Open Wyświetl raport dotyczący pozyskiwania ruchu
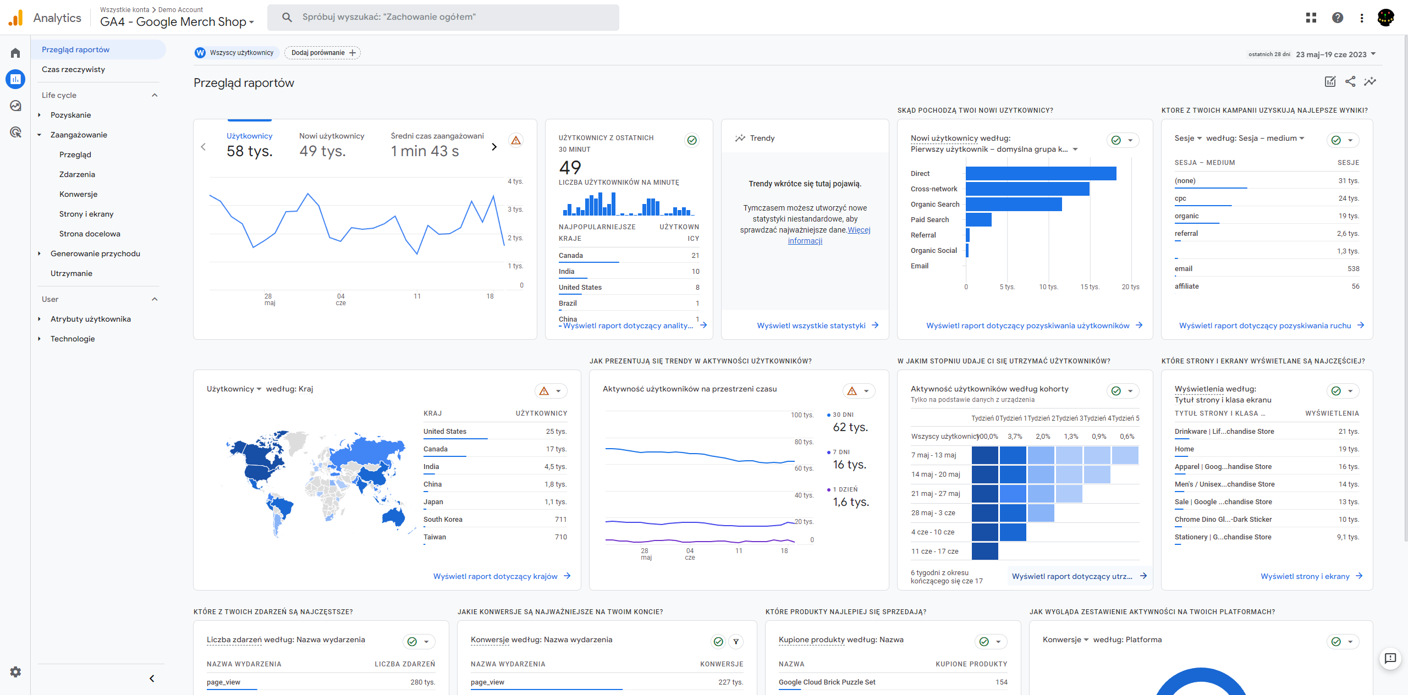Screen dimensions: 1408x695 [x=1271, y=326]
